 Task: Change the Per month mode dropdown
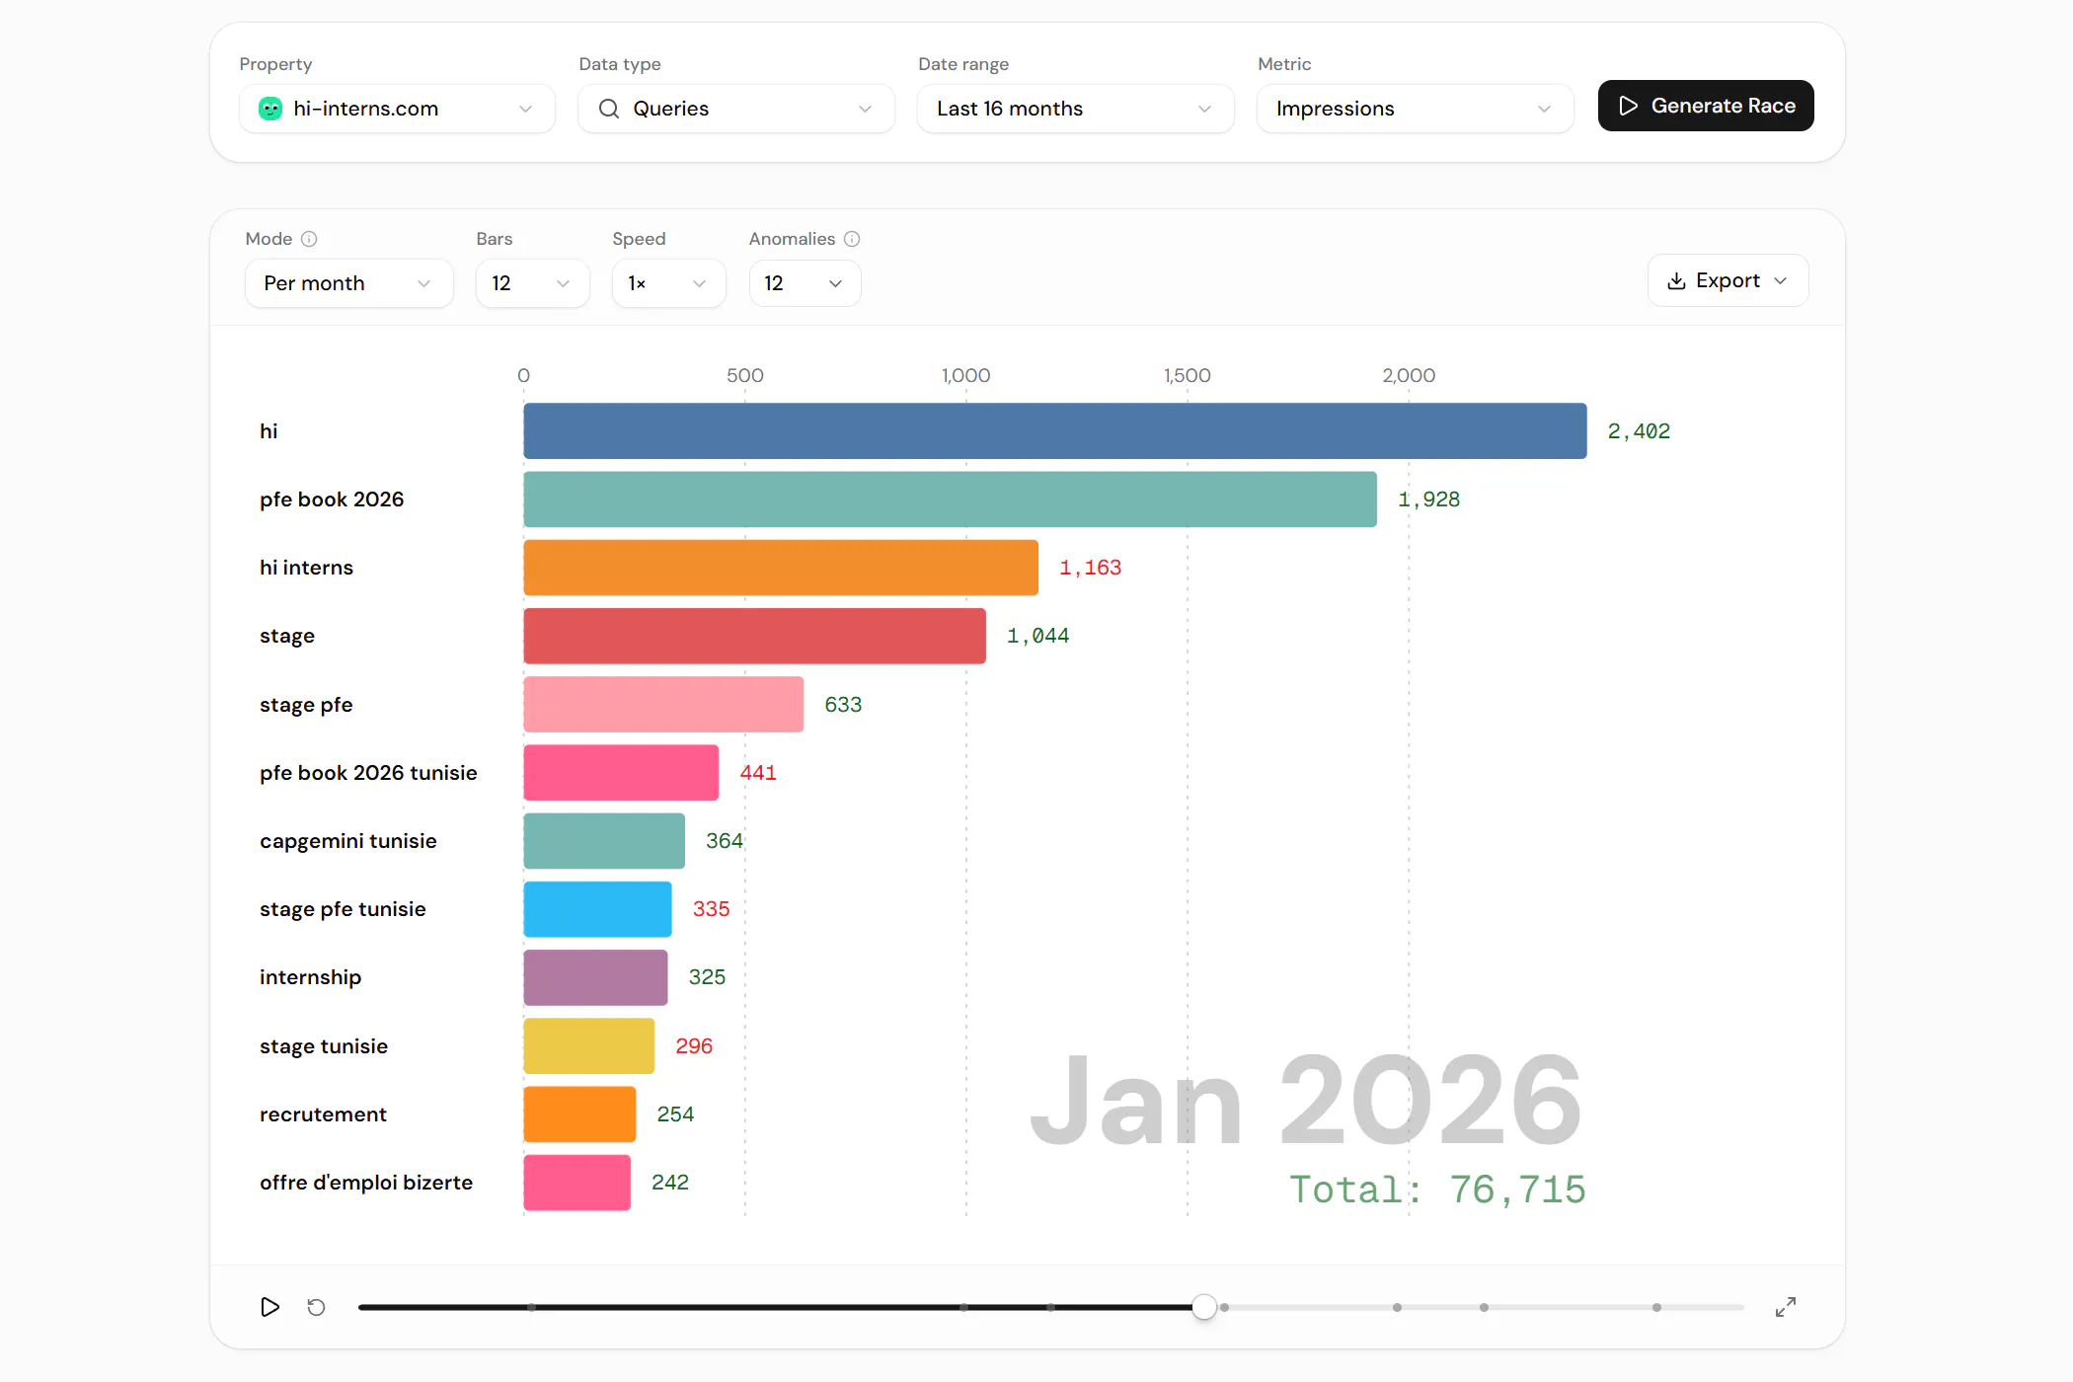click(349, 283)
